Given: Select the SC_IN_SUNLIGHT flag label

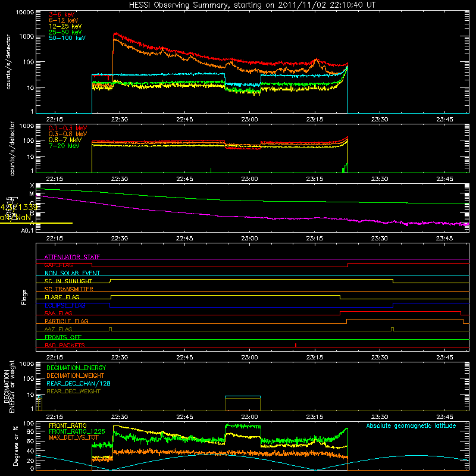Looking at the screenshot, I should [x=68, y=281].
